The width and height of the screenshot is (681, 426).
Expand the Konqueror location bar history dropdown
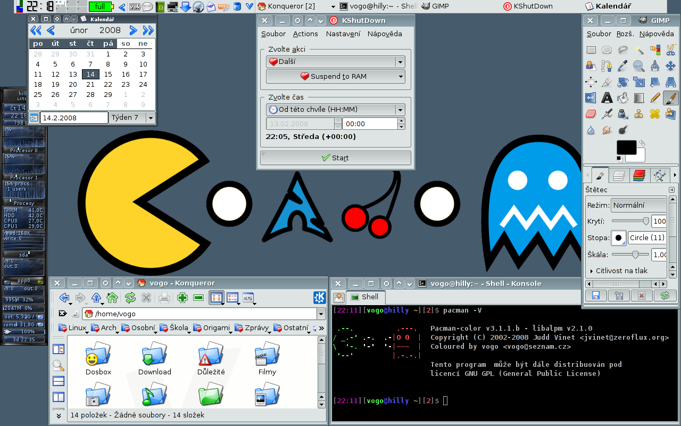coord(321,314)
